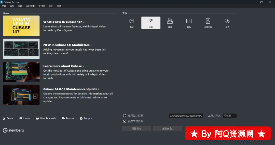Viewport: 275px width, 145px height.
Task: Click the Maintenance Update news thumbnail
Action: point(21,95)
